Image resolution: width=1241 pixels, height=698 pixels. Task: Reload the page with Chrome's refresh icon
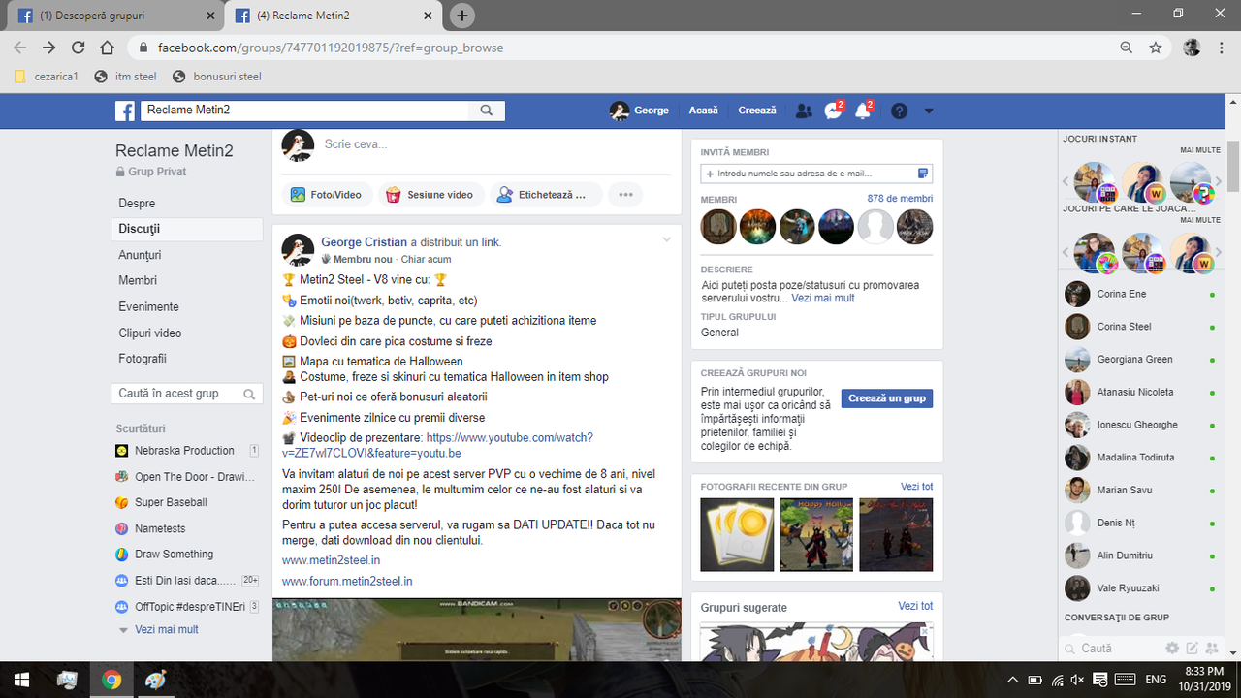(x=79, y=48)
